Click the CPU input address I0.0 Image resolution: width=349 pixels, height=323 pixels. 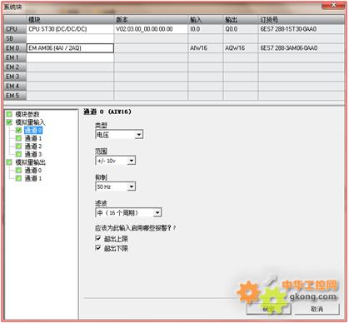(206, 29)
